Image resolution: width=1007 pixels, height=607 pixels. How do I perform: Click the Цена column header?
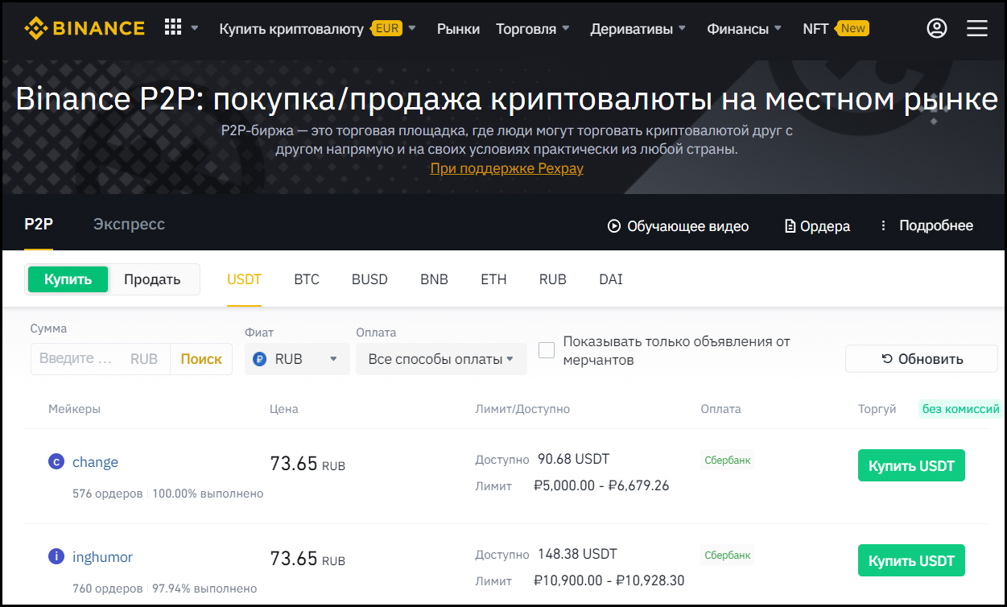[284, 409]
